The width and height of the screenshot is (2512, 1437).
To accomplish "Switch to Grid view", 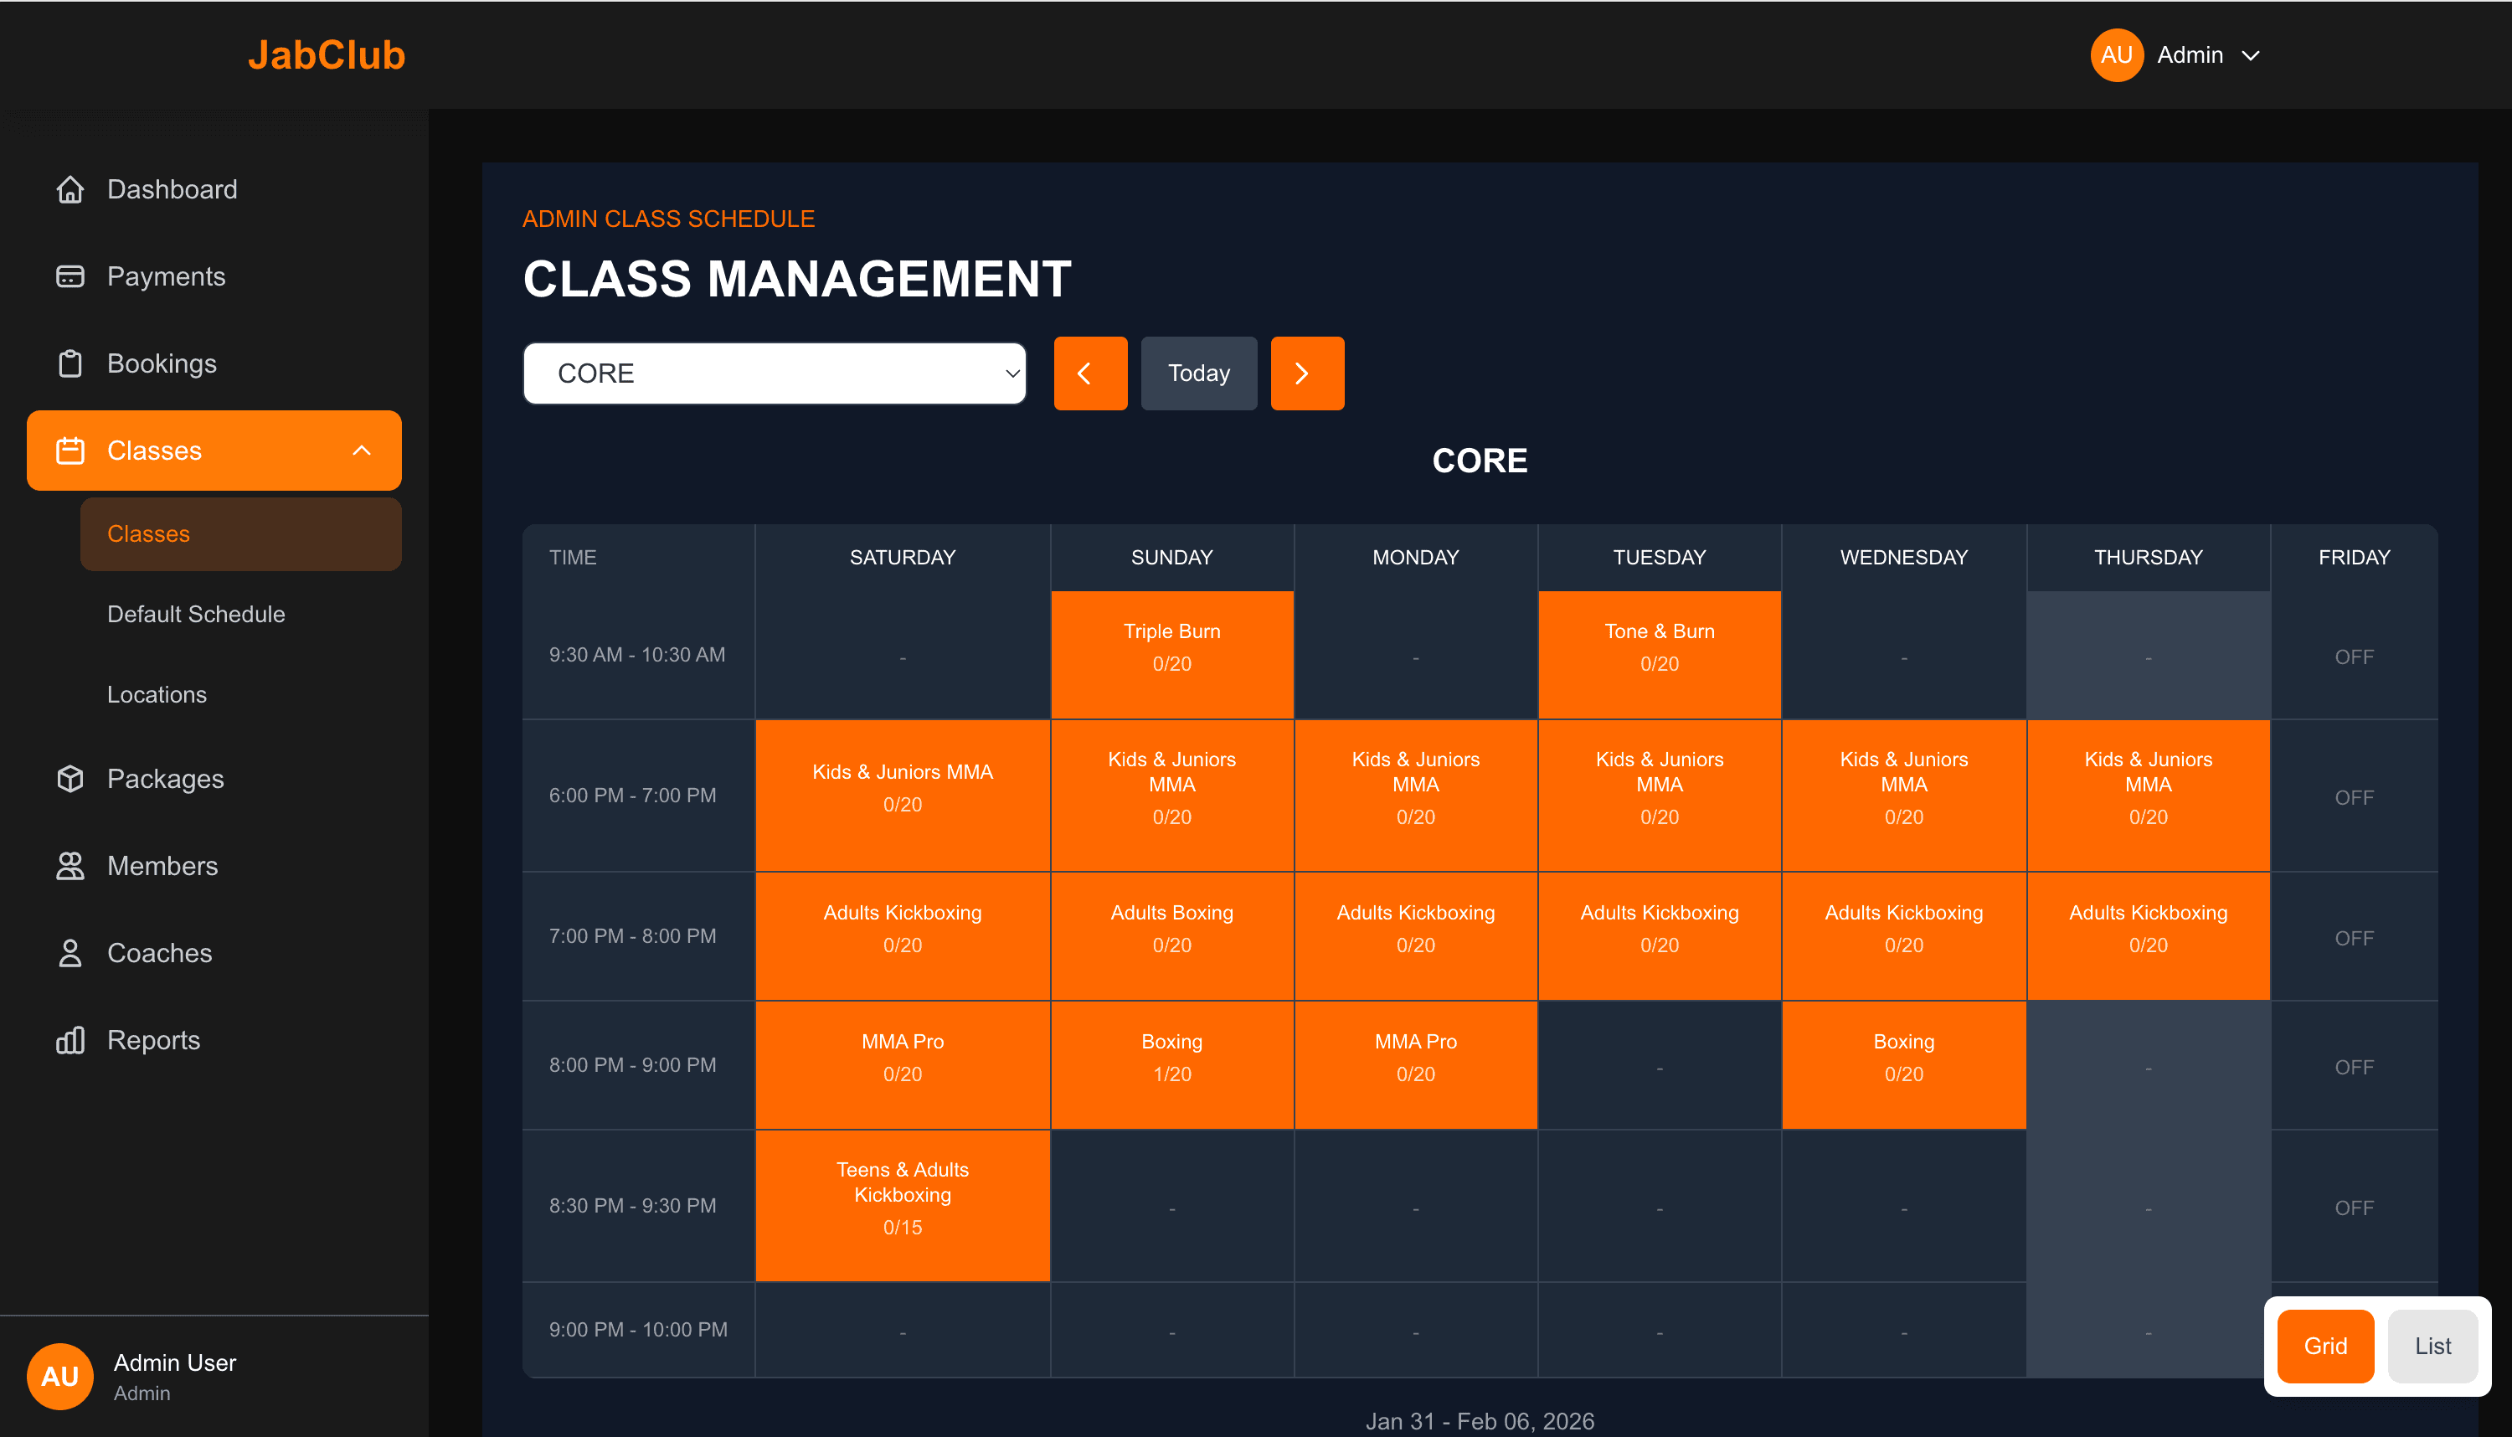I will (x=2324, y=1345).
